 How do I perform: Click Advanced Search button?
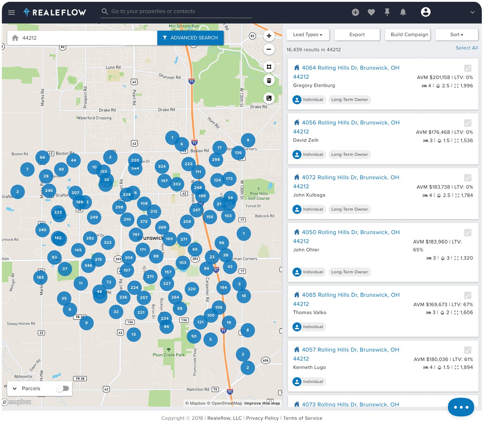[190, 38]
